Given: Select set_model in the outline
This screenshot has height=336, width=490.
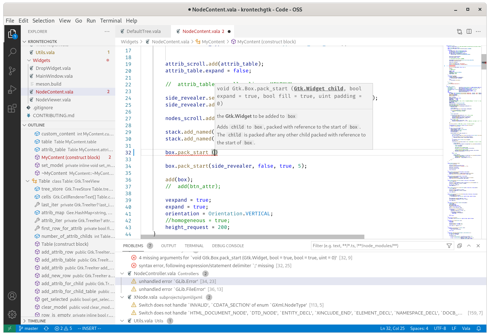Looking at the screenshot, I should click(x=68, y=165).
